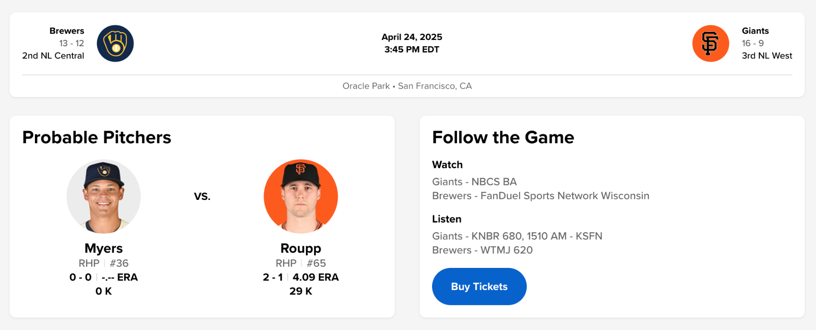Image resolution: width=816 pixels, height=330 pixels.
Task: Click the Follow the Game heading
Action: [x=503, y=137]
